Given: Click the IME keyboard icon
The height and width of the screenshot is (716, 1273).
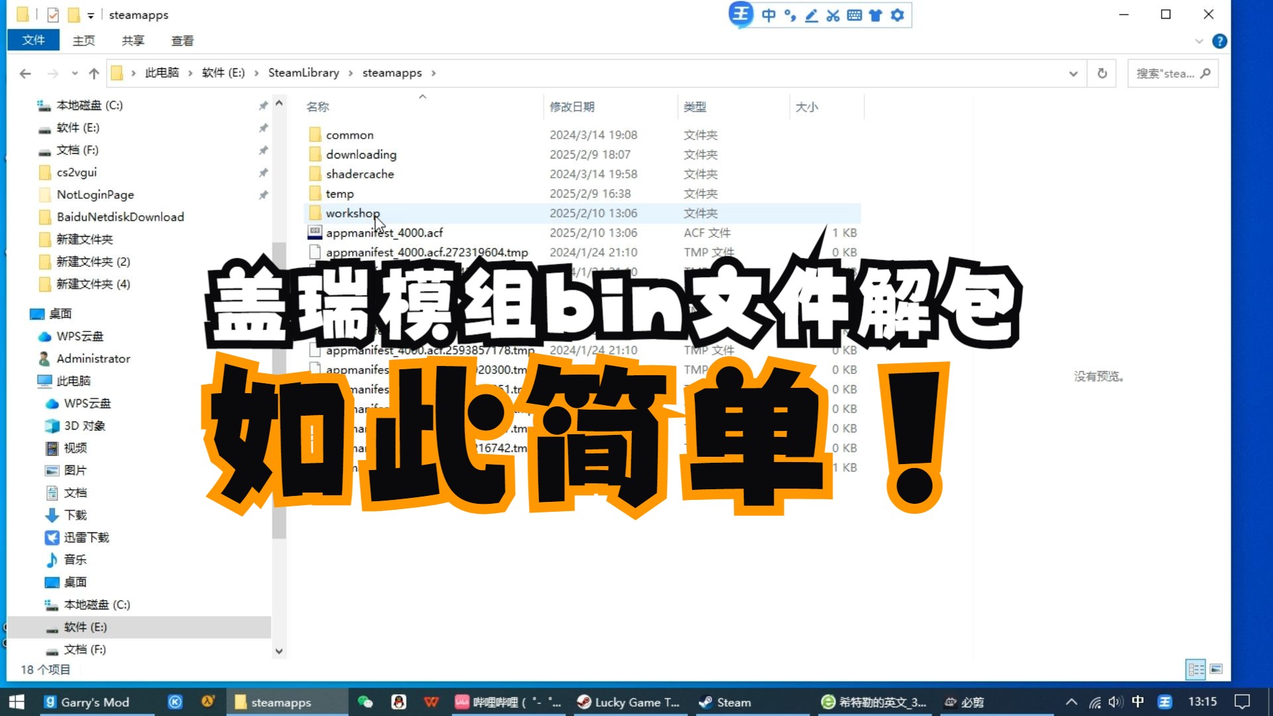Looking at the screenshot, I should click(855, 15).
